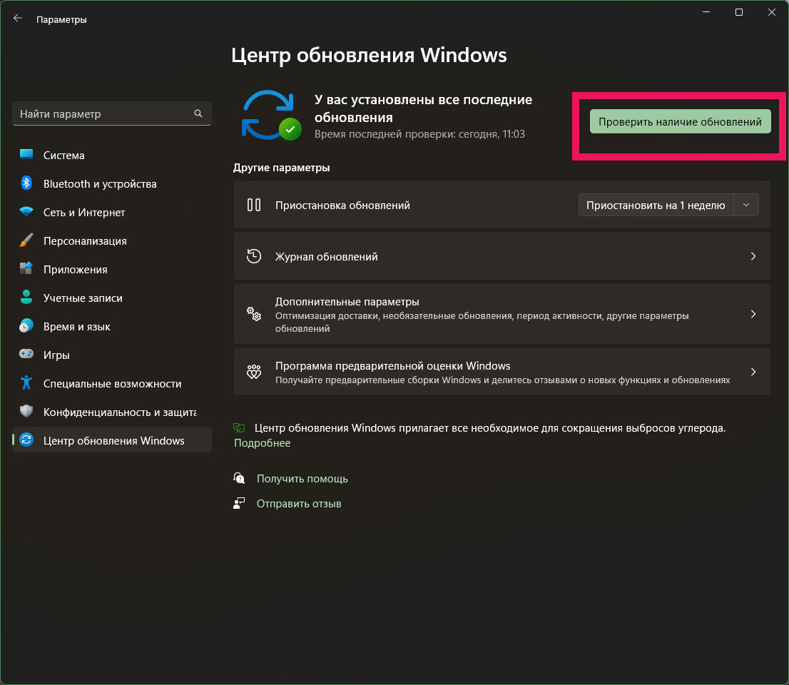Click the large update sync status icon

(x=272, y=116)
